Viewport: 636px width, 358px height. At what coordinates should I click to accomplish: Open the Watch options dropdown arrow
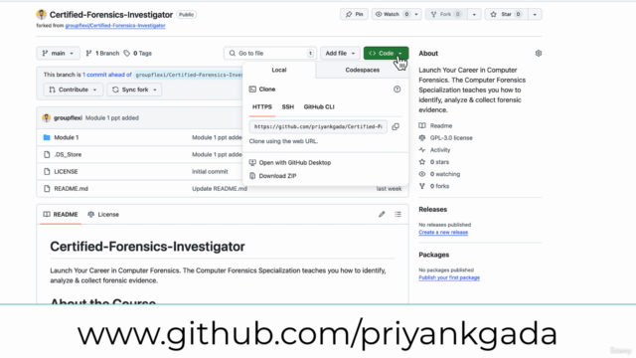point(416,14)
